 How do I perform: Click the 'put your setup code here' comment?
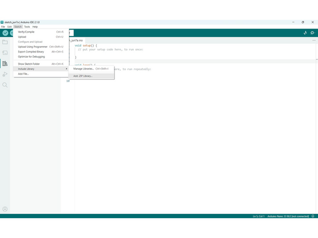coord(111,49)
